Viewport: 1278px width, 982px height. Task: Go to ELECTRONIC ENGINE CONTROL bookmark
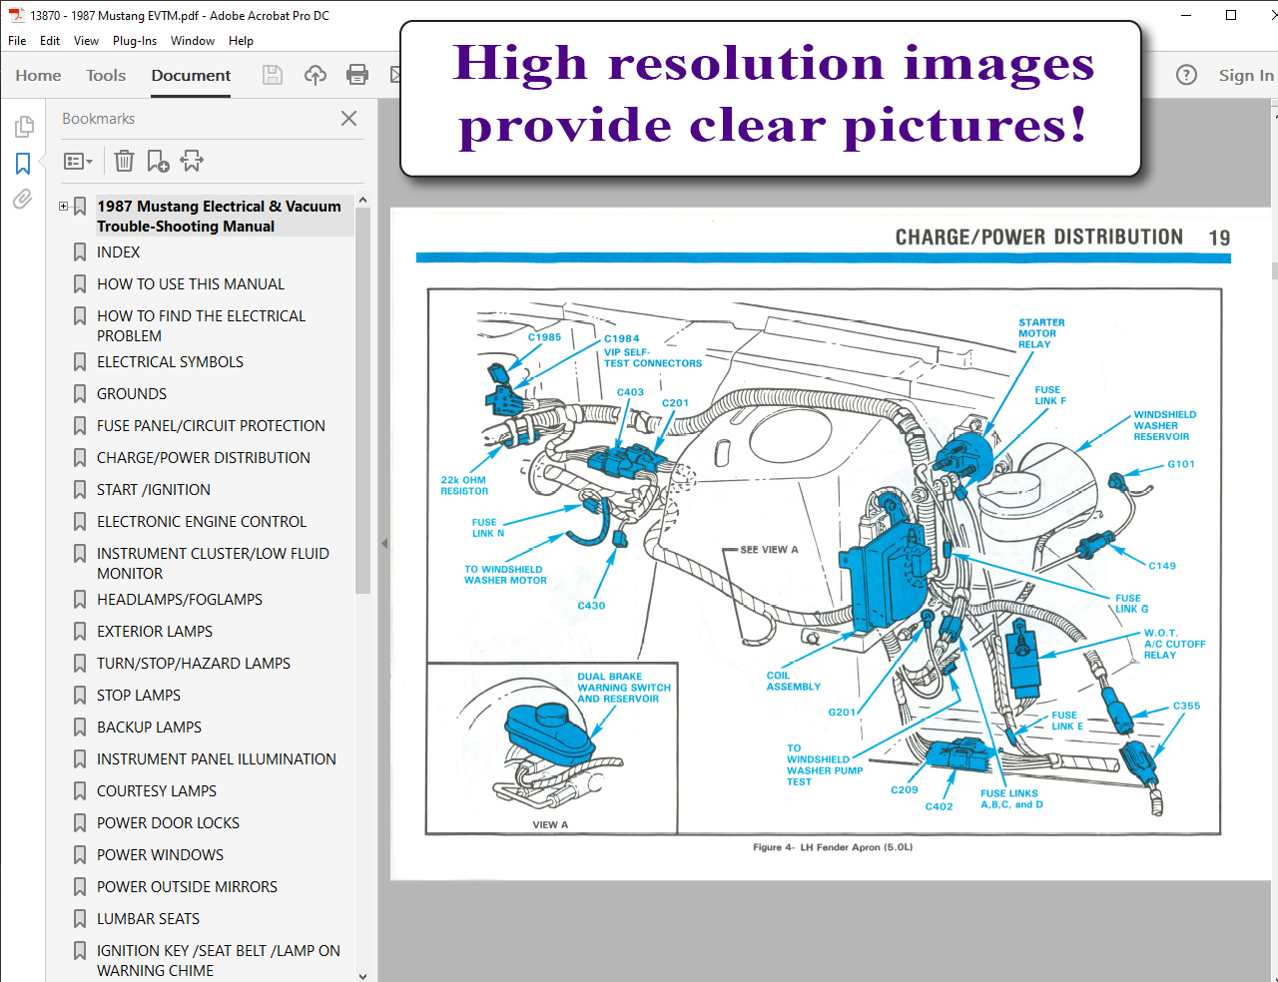pos(202,522)
